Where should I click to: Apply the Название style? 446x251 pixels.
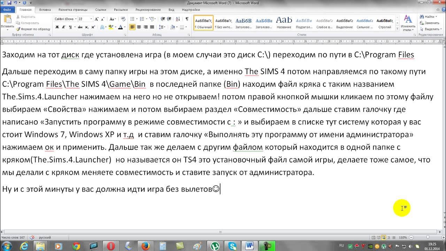(284, 23)
